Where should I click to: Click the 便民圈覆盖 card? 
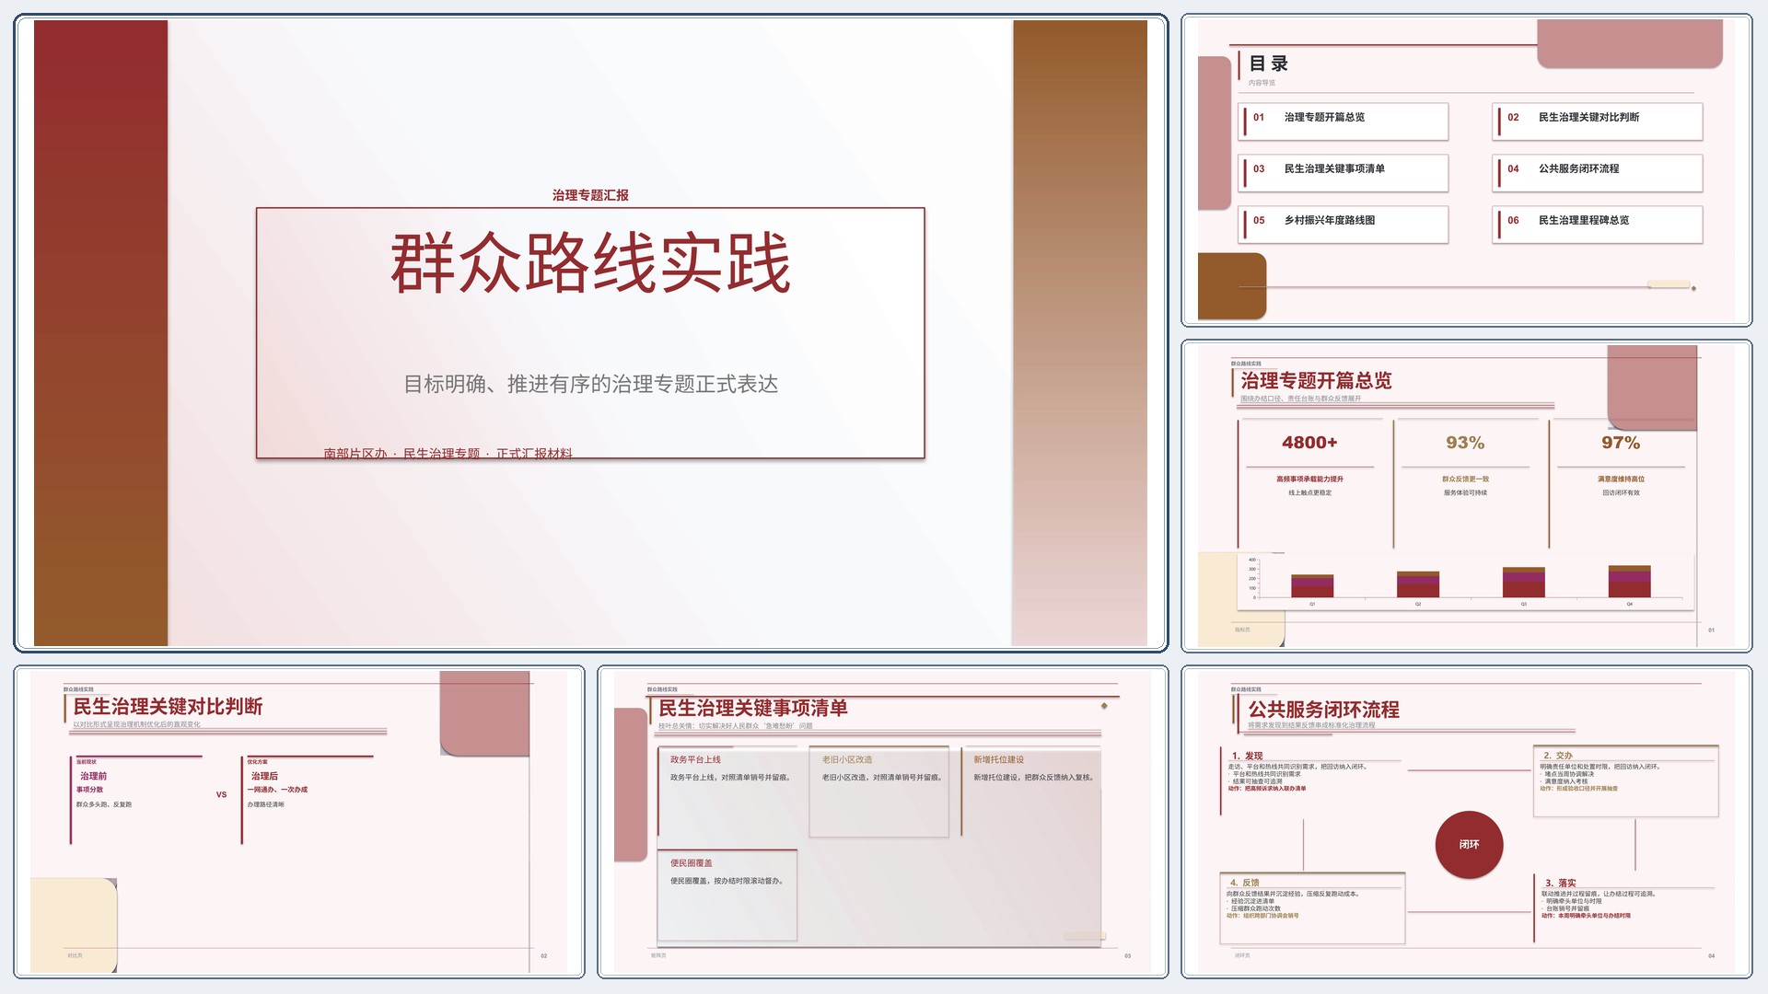point(727,895)
